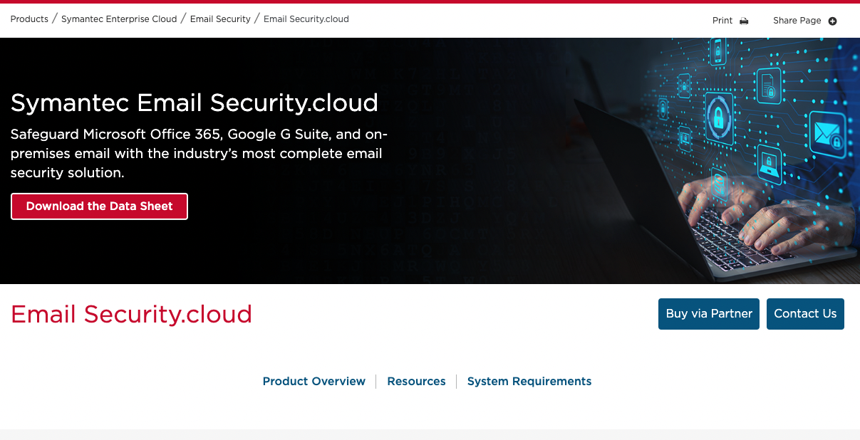Viewport: 860px width, 440px height.
Task: Click the smartphone lock icon in banner
Action: (717, 52)
